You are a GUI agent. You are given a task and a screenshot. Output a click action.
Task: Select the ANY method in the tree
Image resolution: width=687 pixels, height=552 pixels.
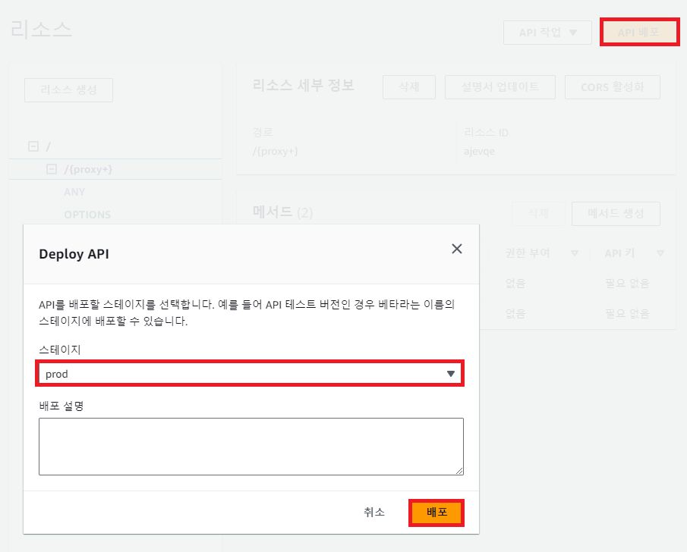pos(74,192)
